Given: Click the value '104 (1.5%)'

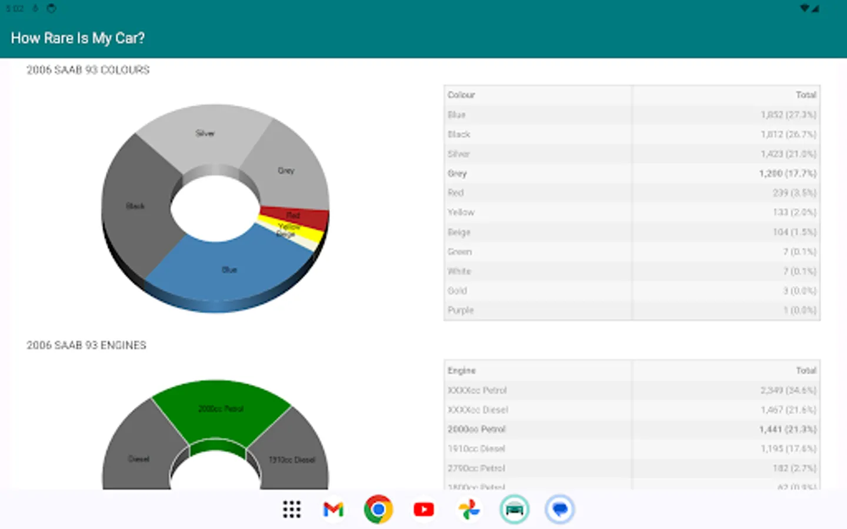Looking at the screenshot, I should coord(795,232).
